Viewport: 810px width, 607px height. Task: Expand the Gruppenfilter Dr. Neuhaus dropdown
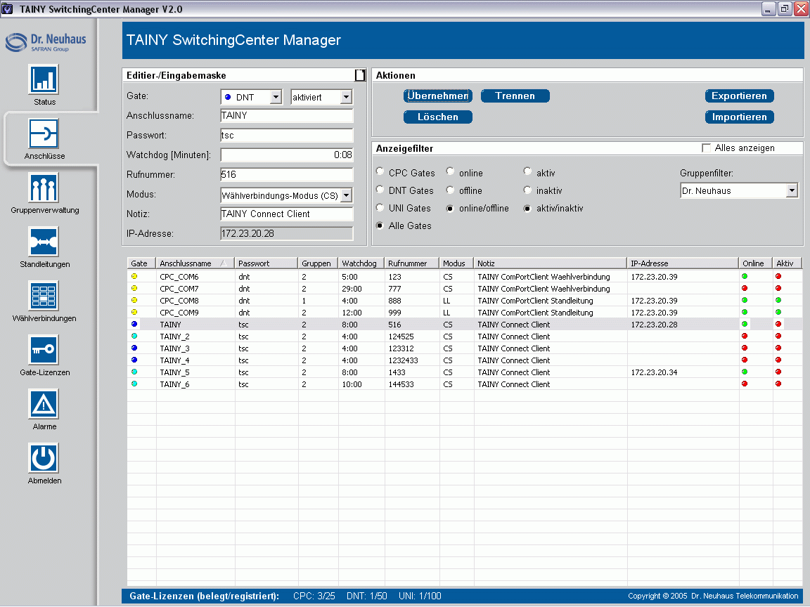click(x=792, y=190)
